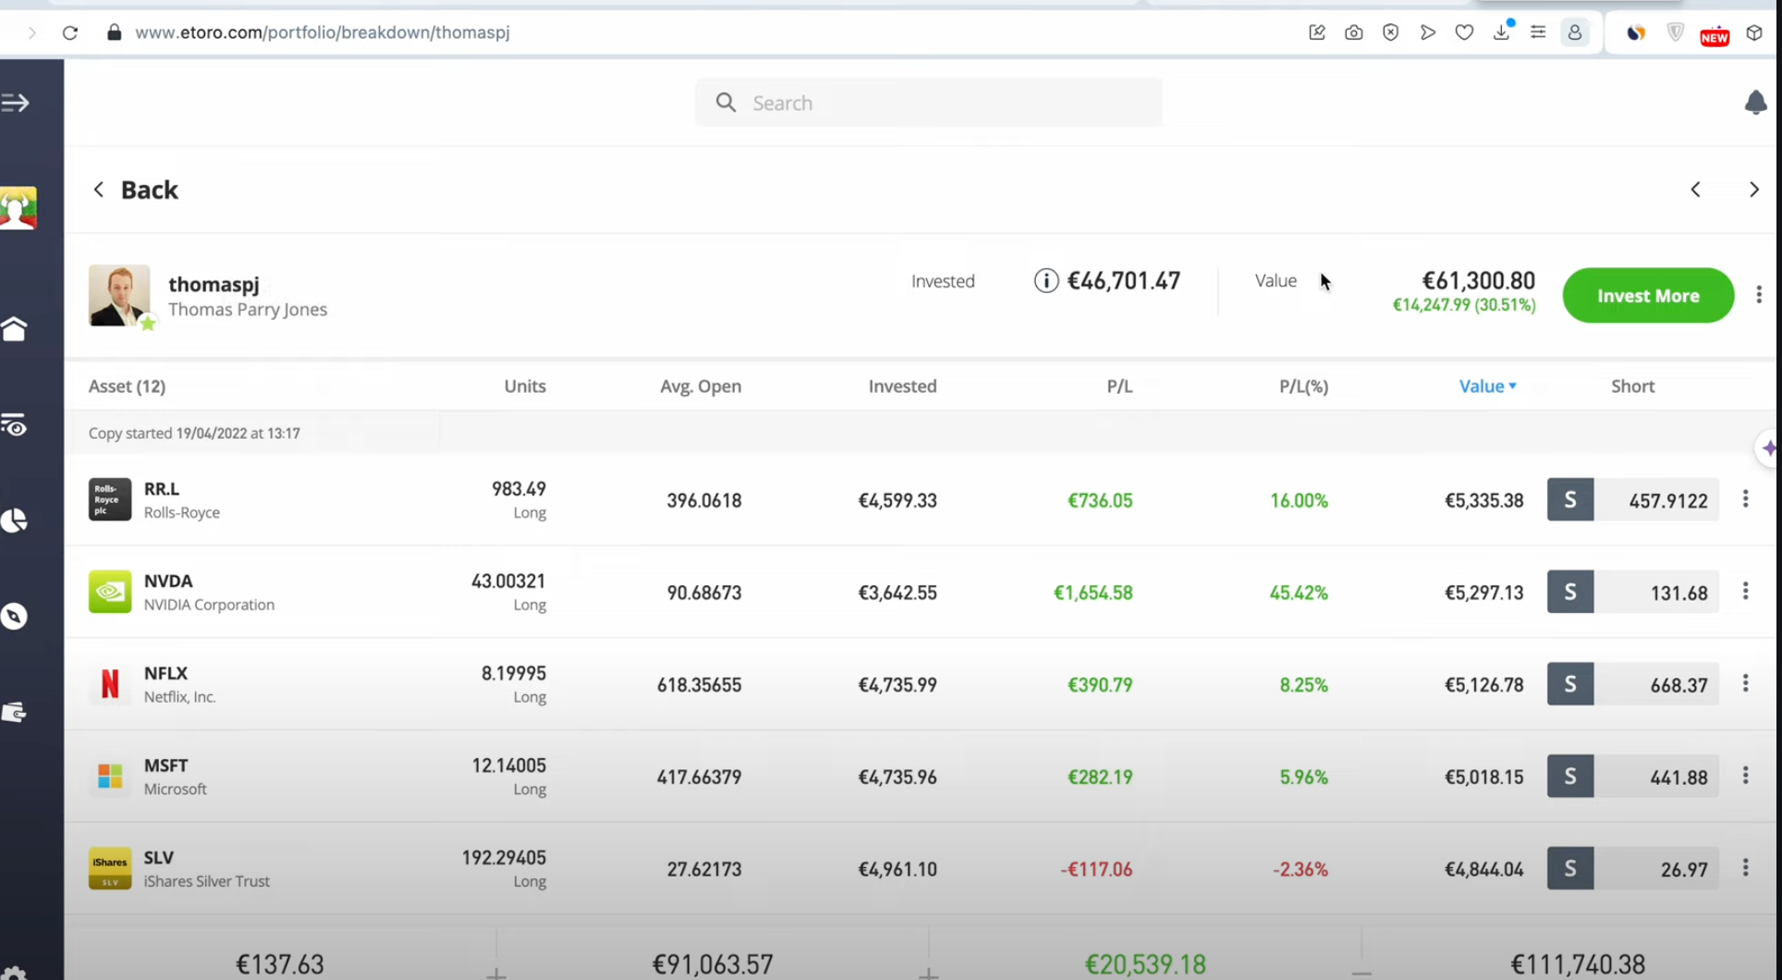
Task: Open MSFT asset name
Action: pyautogui.click(x=166, y=766)
